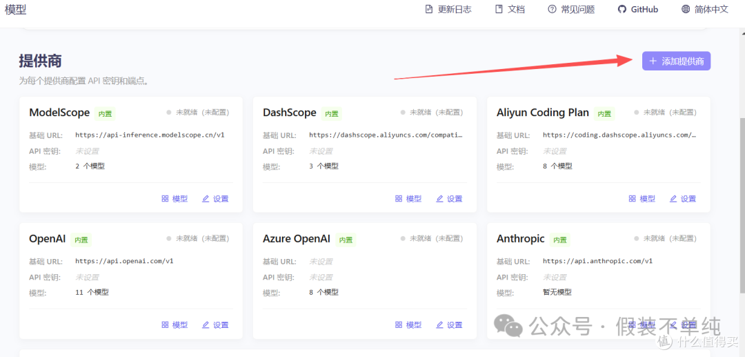This screenshot has height=357, width=745.
Task: Open the 文档 documentation link
Action: point(510,9)
